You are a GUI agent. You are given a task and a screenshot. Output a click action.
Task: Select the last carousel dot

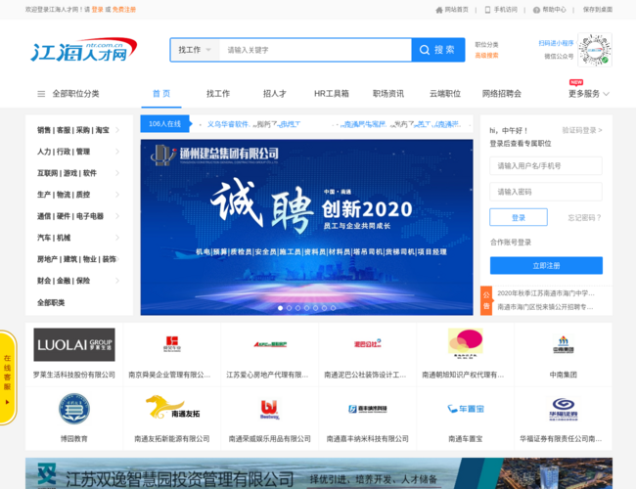333,308
